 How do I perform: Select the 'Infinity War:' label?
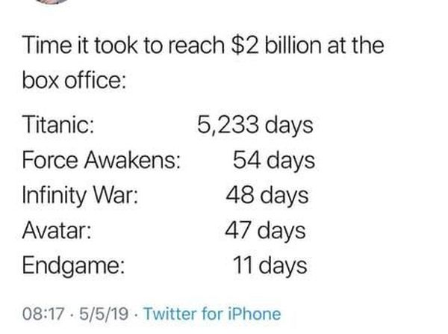pos(80,196)
